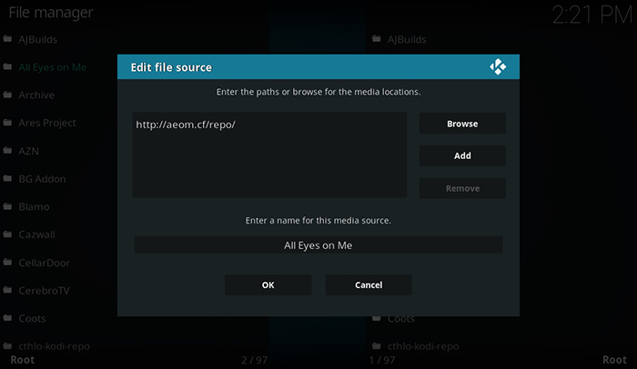637x369 pixels.
Task: Select AJBuilds label in right pane
Action: [x=407, y=39]
